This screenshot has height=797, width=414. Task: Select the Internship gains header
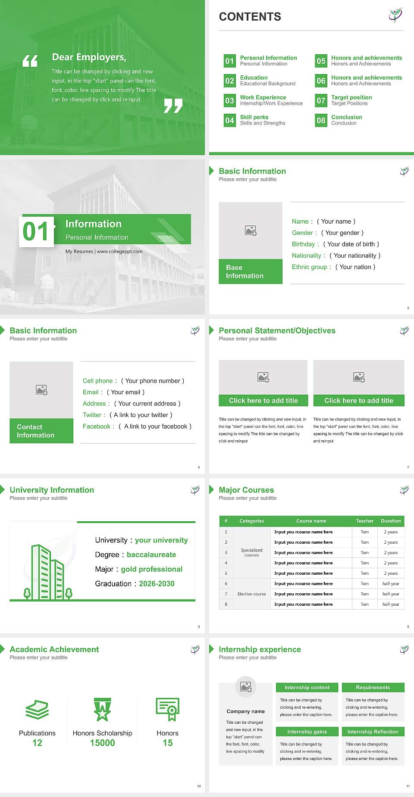[x=307, y=732]
